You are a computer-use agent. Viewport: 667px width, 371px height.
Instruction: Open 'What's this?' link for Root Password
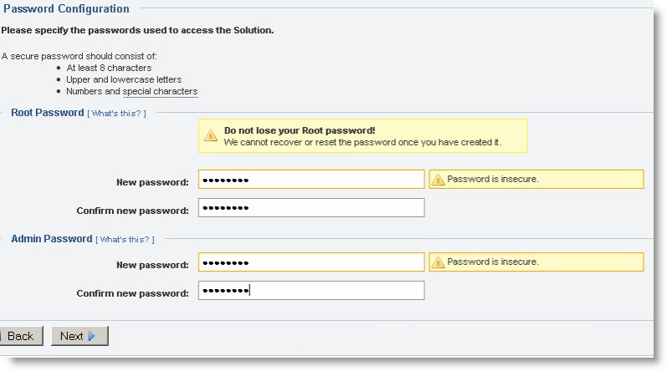116,113
